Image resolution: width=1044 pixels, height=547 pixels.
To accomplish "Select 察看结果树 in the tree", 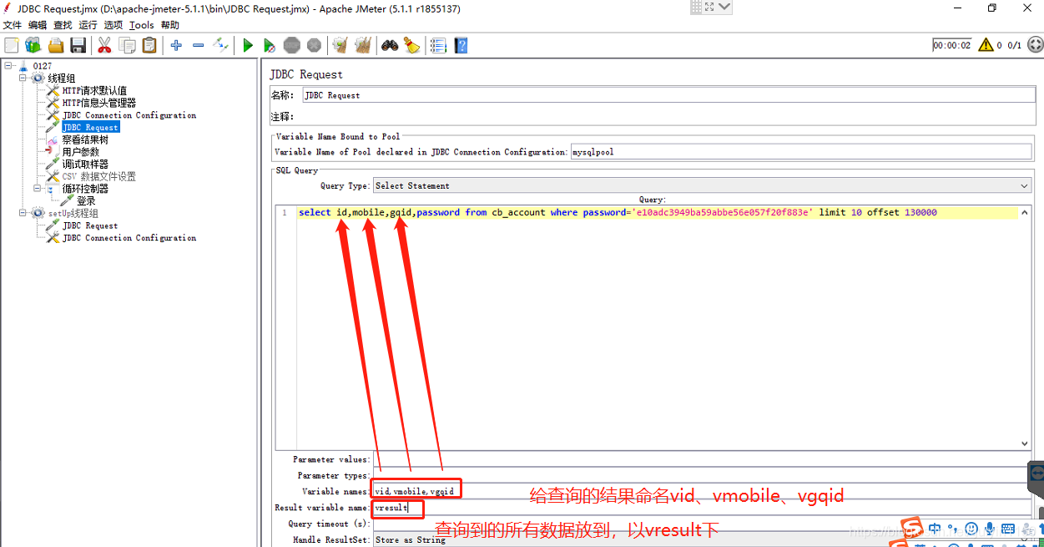I will 85,139.
